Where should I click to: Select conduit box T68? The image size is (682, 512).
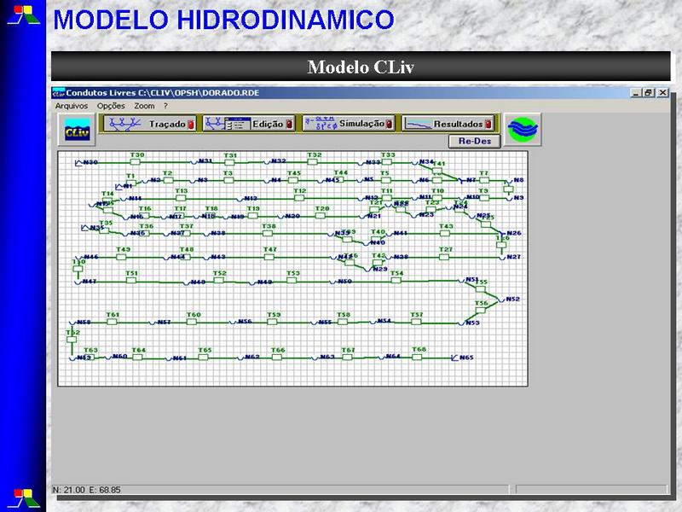[x=417, y=357]
